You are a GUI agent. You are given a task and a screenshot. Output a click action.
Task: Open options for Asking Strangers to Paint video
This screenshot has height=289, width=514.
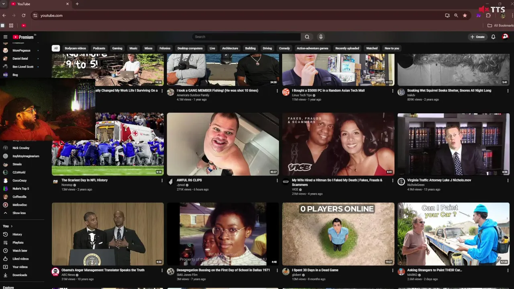pyautogui.click(x=508, y=271)
